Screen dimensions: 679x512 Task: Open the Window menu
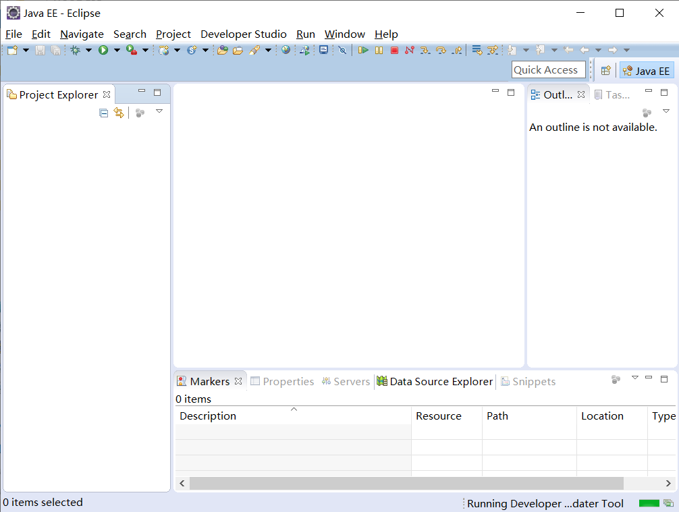tap(344, 34)
